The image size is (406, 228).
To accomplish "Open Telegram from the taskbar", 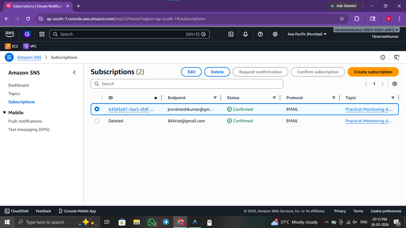I will [166, 222].
